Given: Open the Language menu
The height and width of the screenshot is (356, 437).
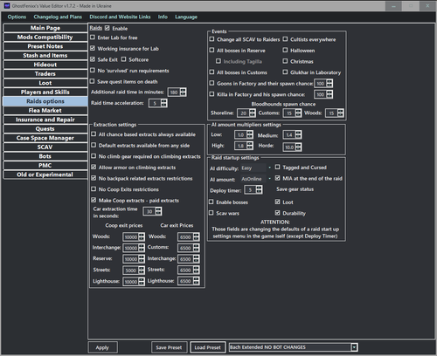Looking at the screenshot, I should [x=186, y=17].
